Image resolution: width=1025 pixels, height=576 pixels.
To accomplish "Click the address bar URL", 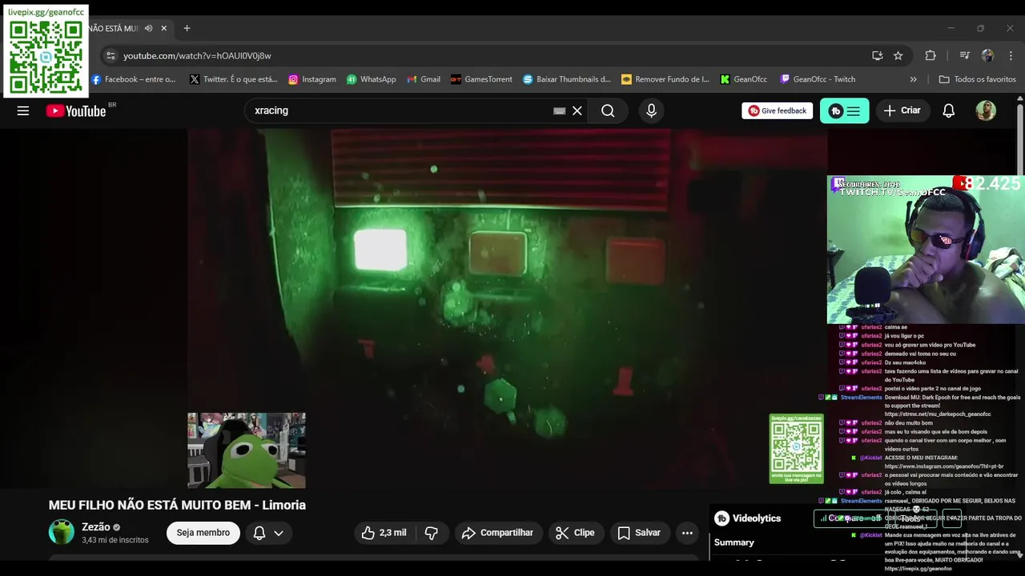I will [x=197, y=55].
